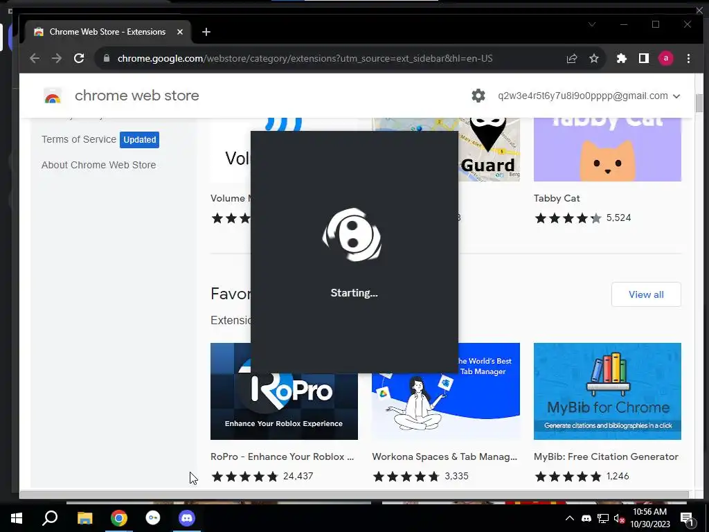Open a new browser tab
This screenshot has width=709, height=532.
206,32
